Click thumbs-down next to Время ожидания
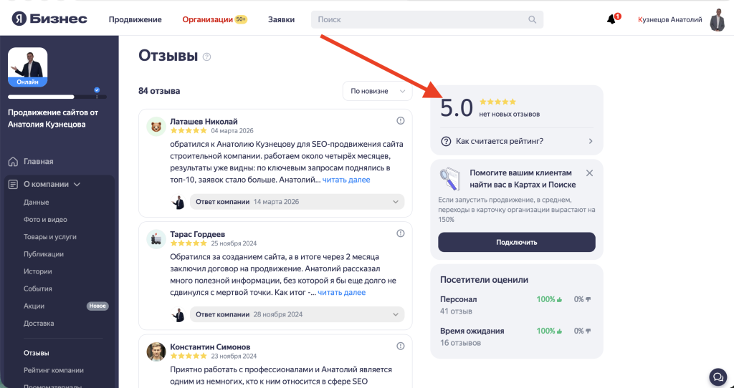 click(588, 331)
